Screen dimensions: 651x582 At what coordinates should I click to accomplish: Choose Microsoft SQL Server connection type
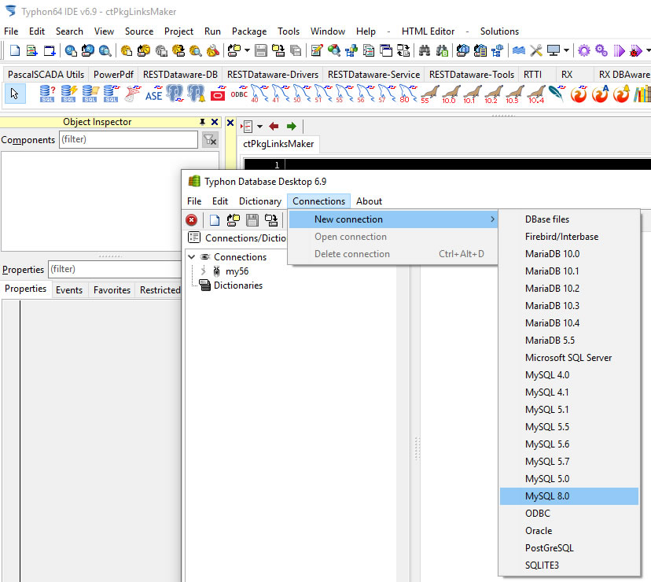568,358
